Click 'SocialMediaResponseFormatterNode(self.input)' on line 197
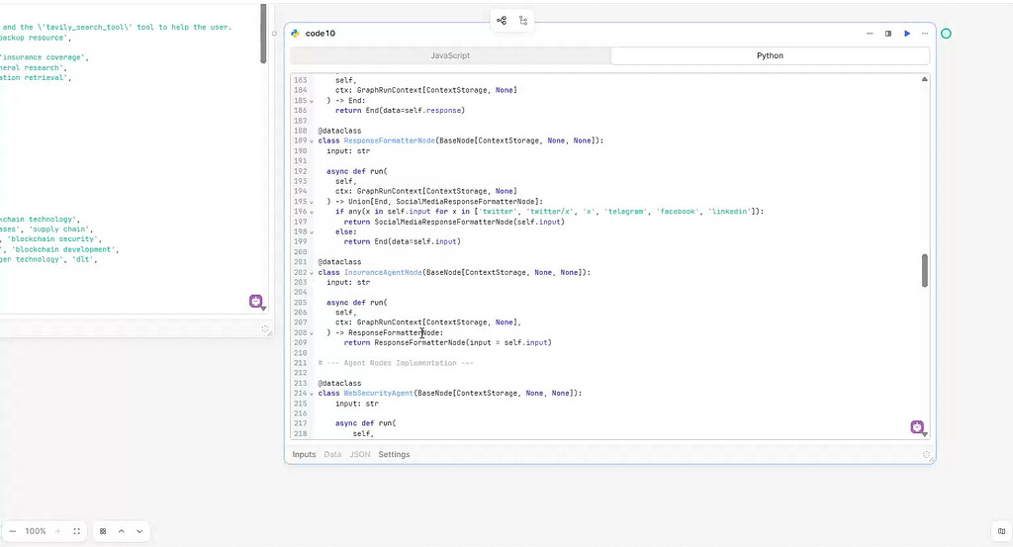Viewport: 1013px width, 547px height. [x=469, y=222]
